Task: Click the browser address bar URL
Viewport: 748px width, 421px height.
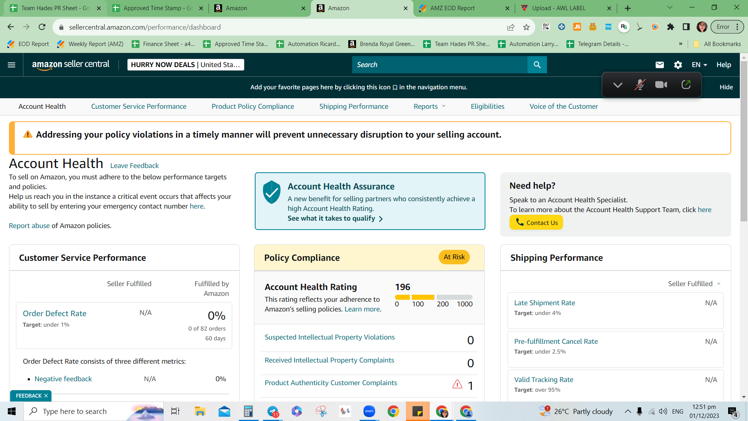Action: (145, 27)
